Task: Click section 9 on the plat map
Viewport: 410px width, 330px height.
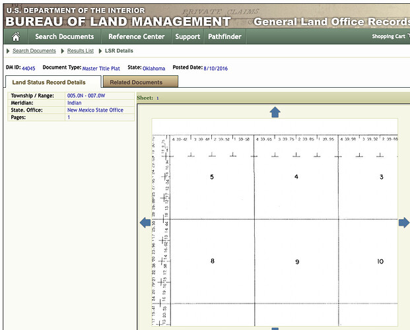Action: tap(297, 262)
